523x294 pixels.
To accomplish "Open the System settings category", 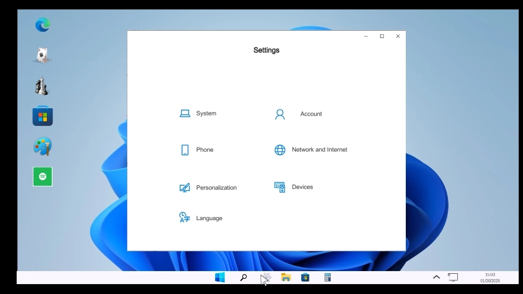I will tap(206, 113).
